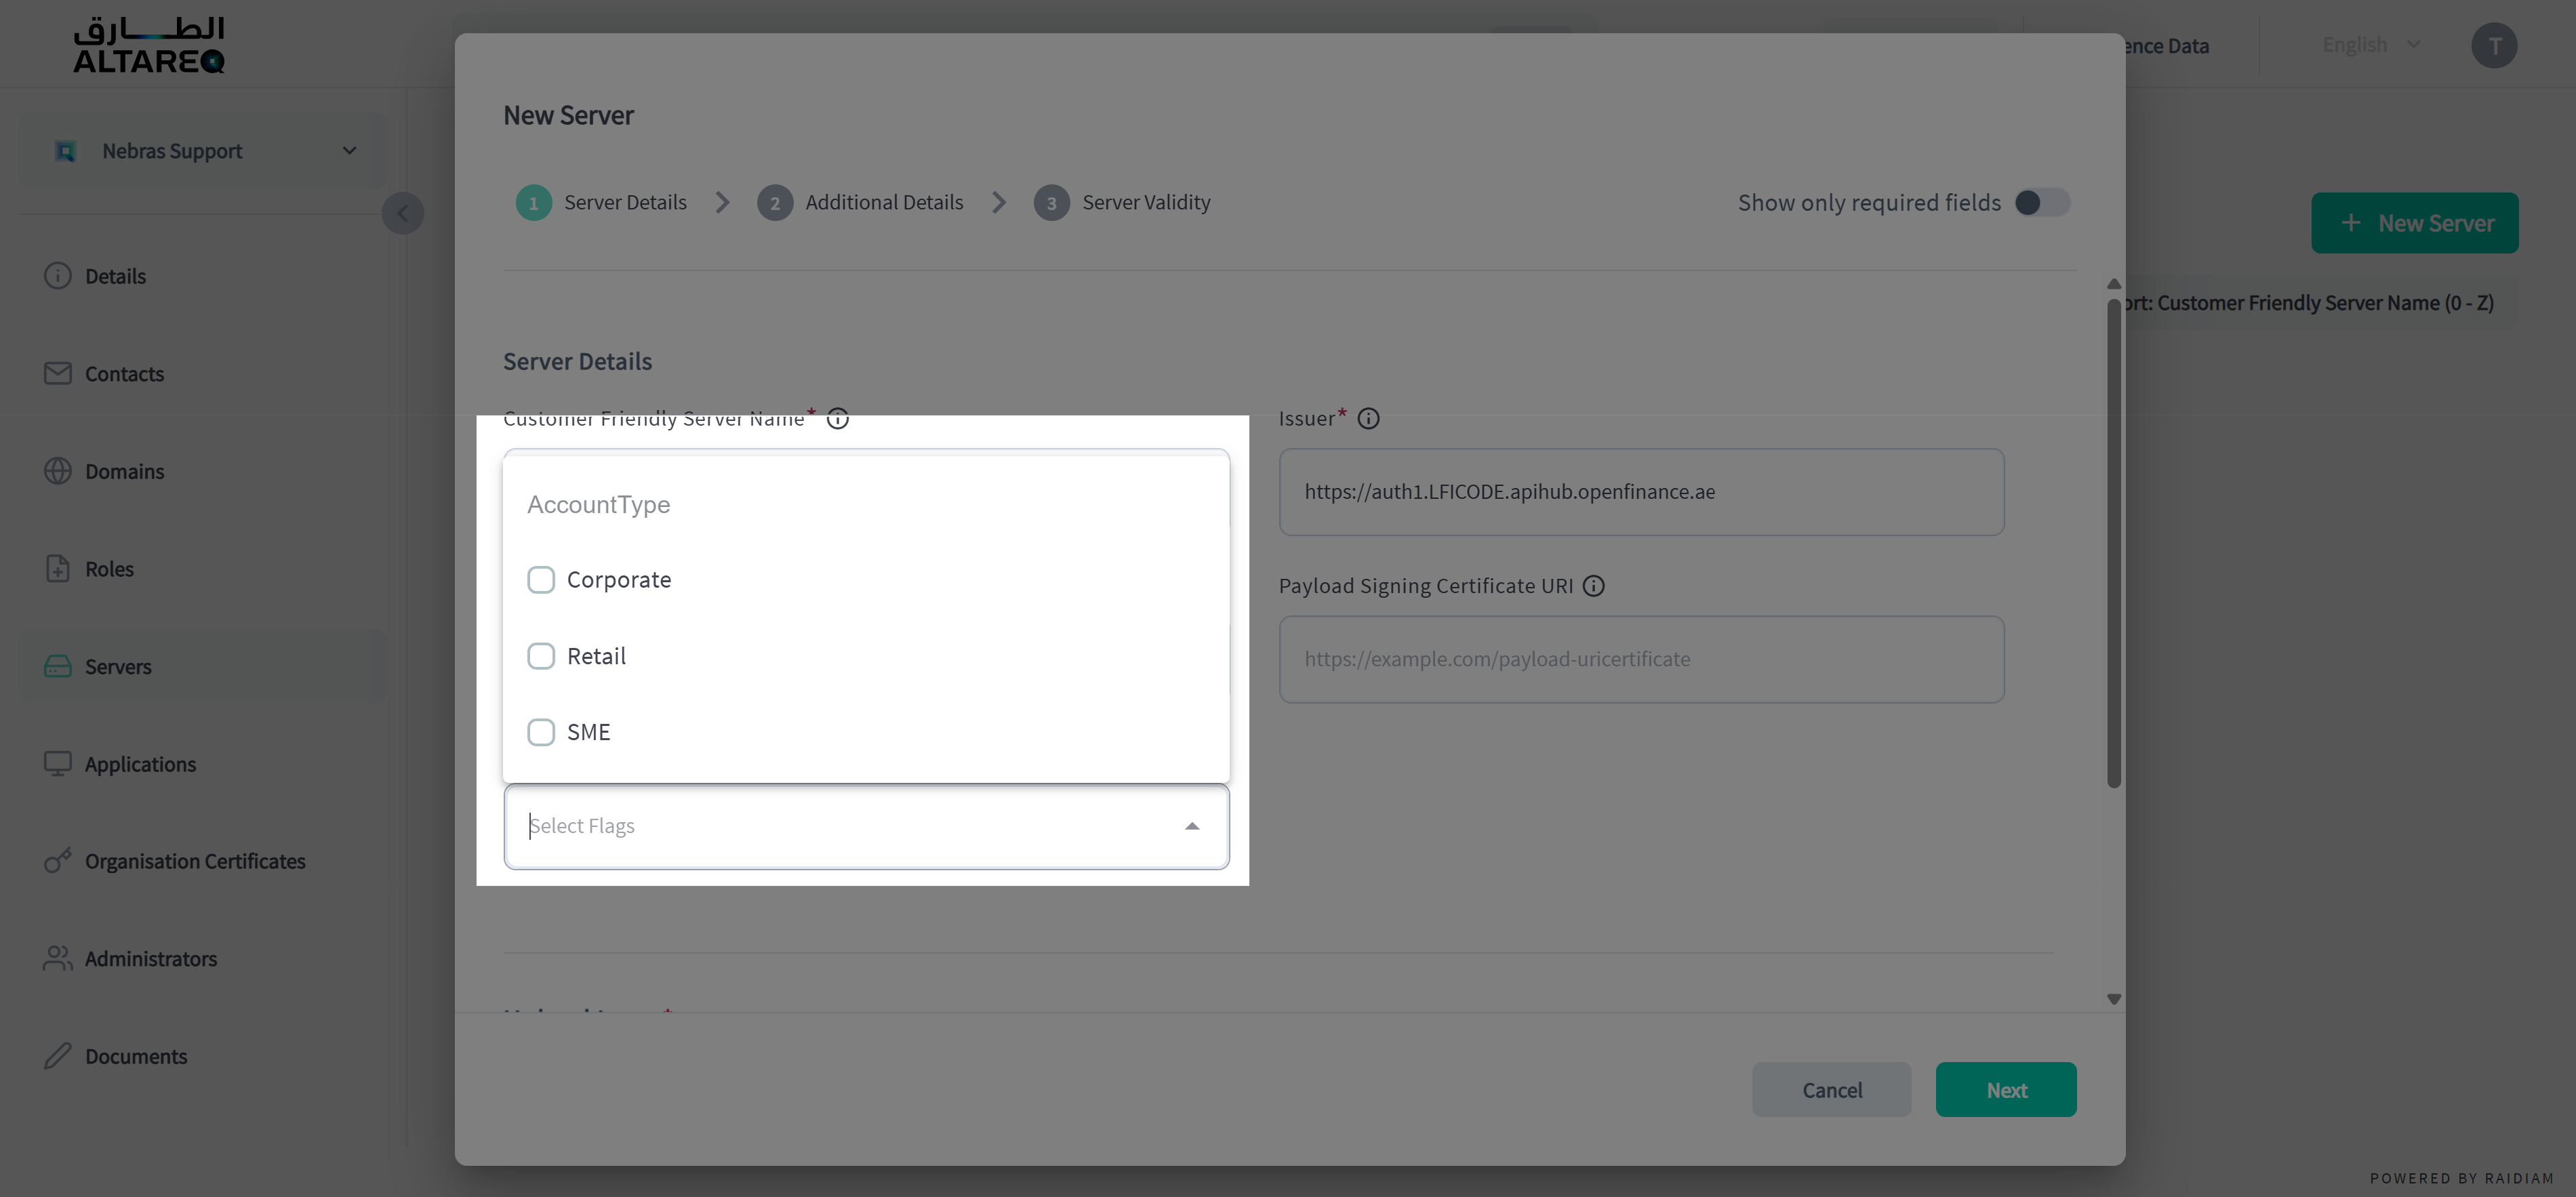Check the Retail checkbox
Viewport: 2576px width, 1197px height.
click(541, 656)
